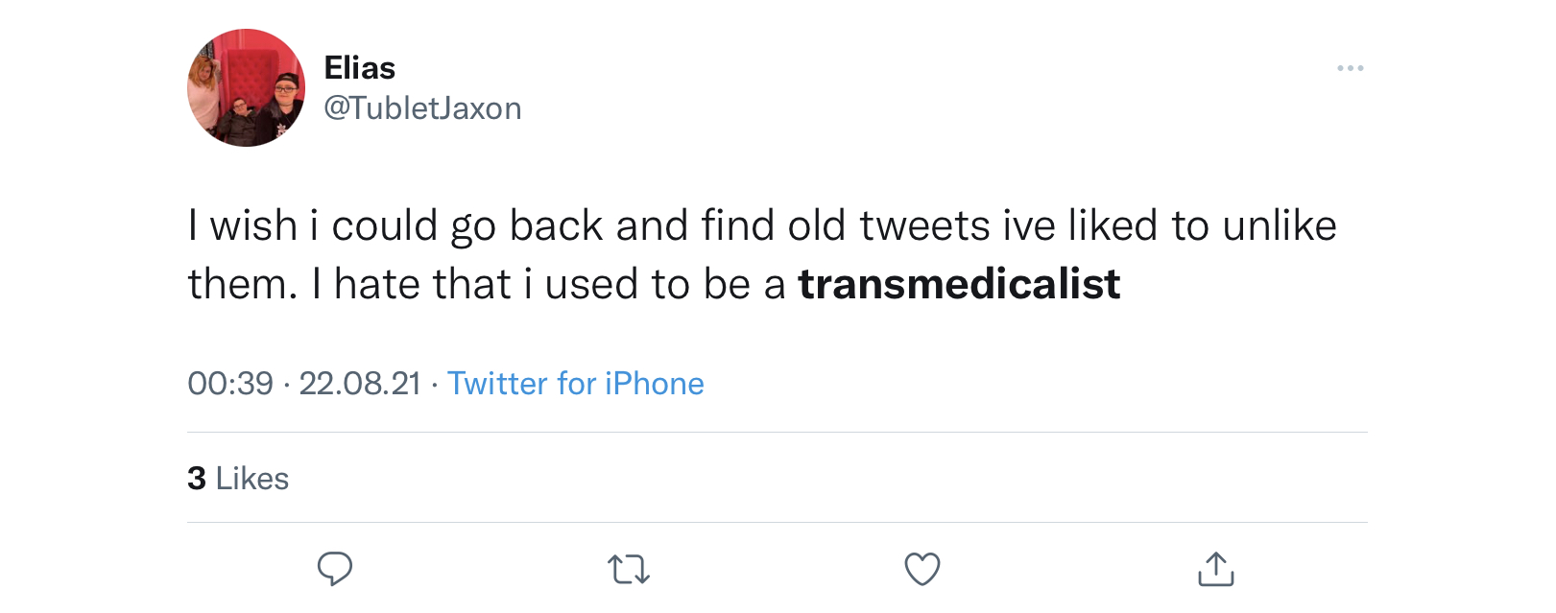Follow the Twitter for iPhone link
This screenshot has width=1556, height=613.
coord(576,384)
